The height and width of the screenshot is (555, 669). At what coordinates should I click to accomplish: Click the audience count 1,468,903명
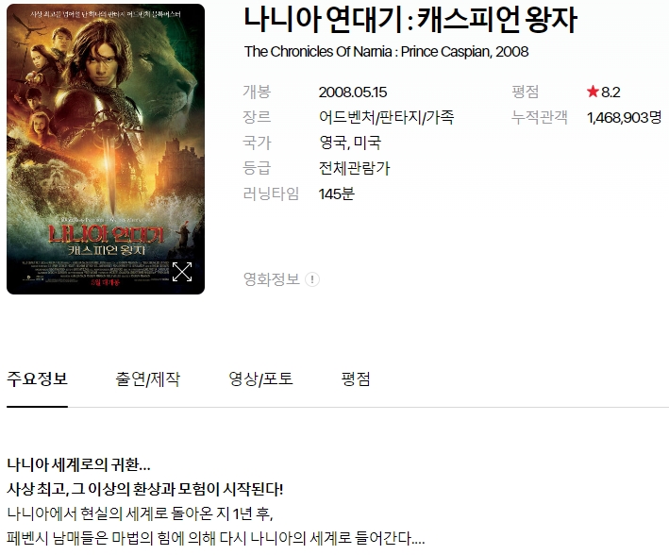(625, 117)
